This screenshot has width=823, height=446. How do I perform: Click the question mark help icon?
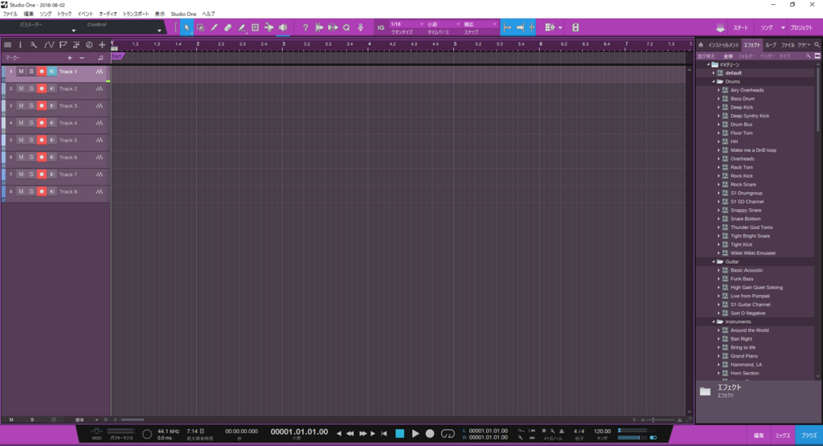click(x=305, y=27)
